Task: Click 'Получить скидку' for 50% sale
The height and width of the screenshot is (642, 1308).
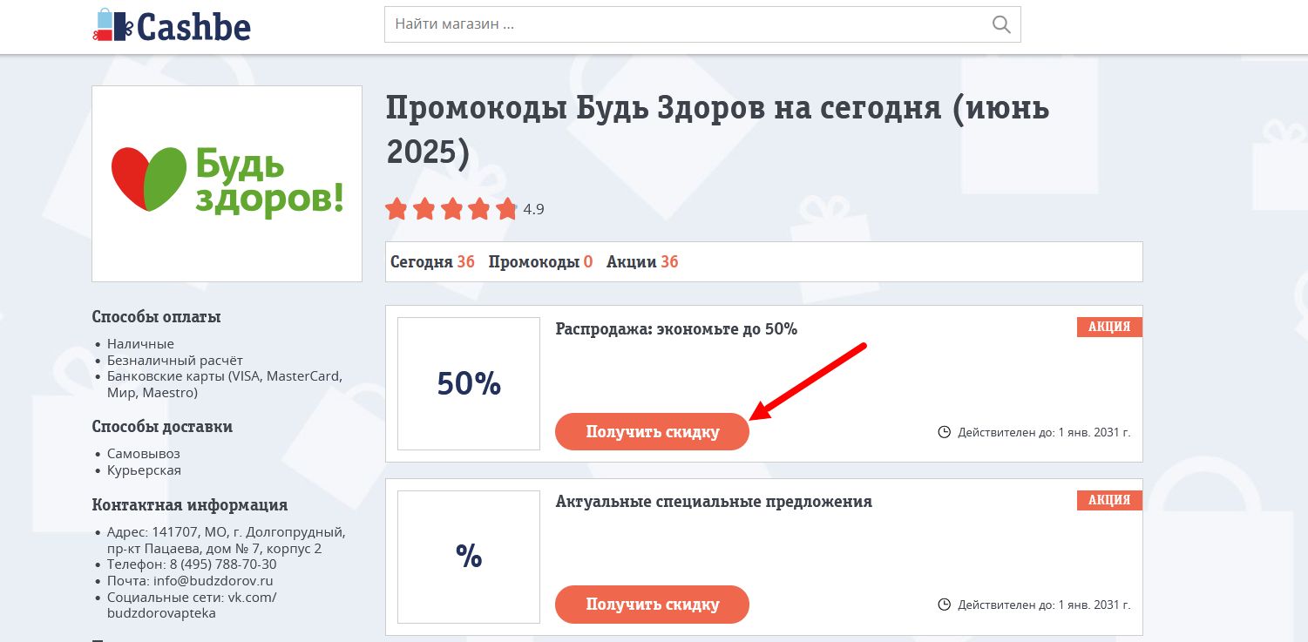Action: click(652, 432)
